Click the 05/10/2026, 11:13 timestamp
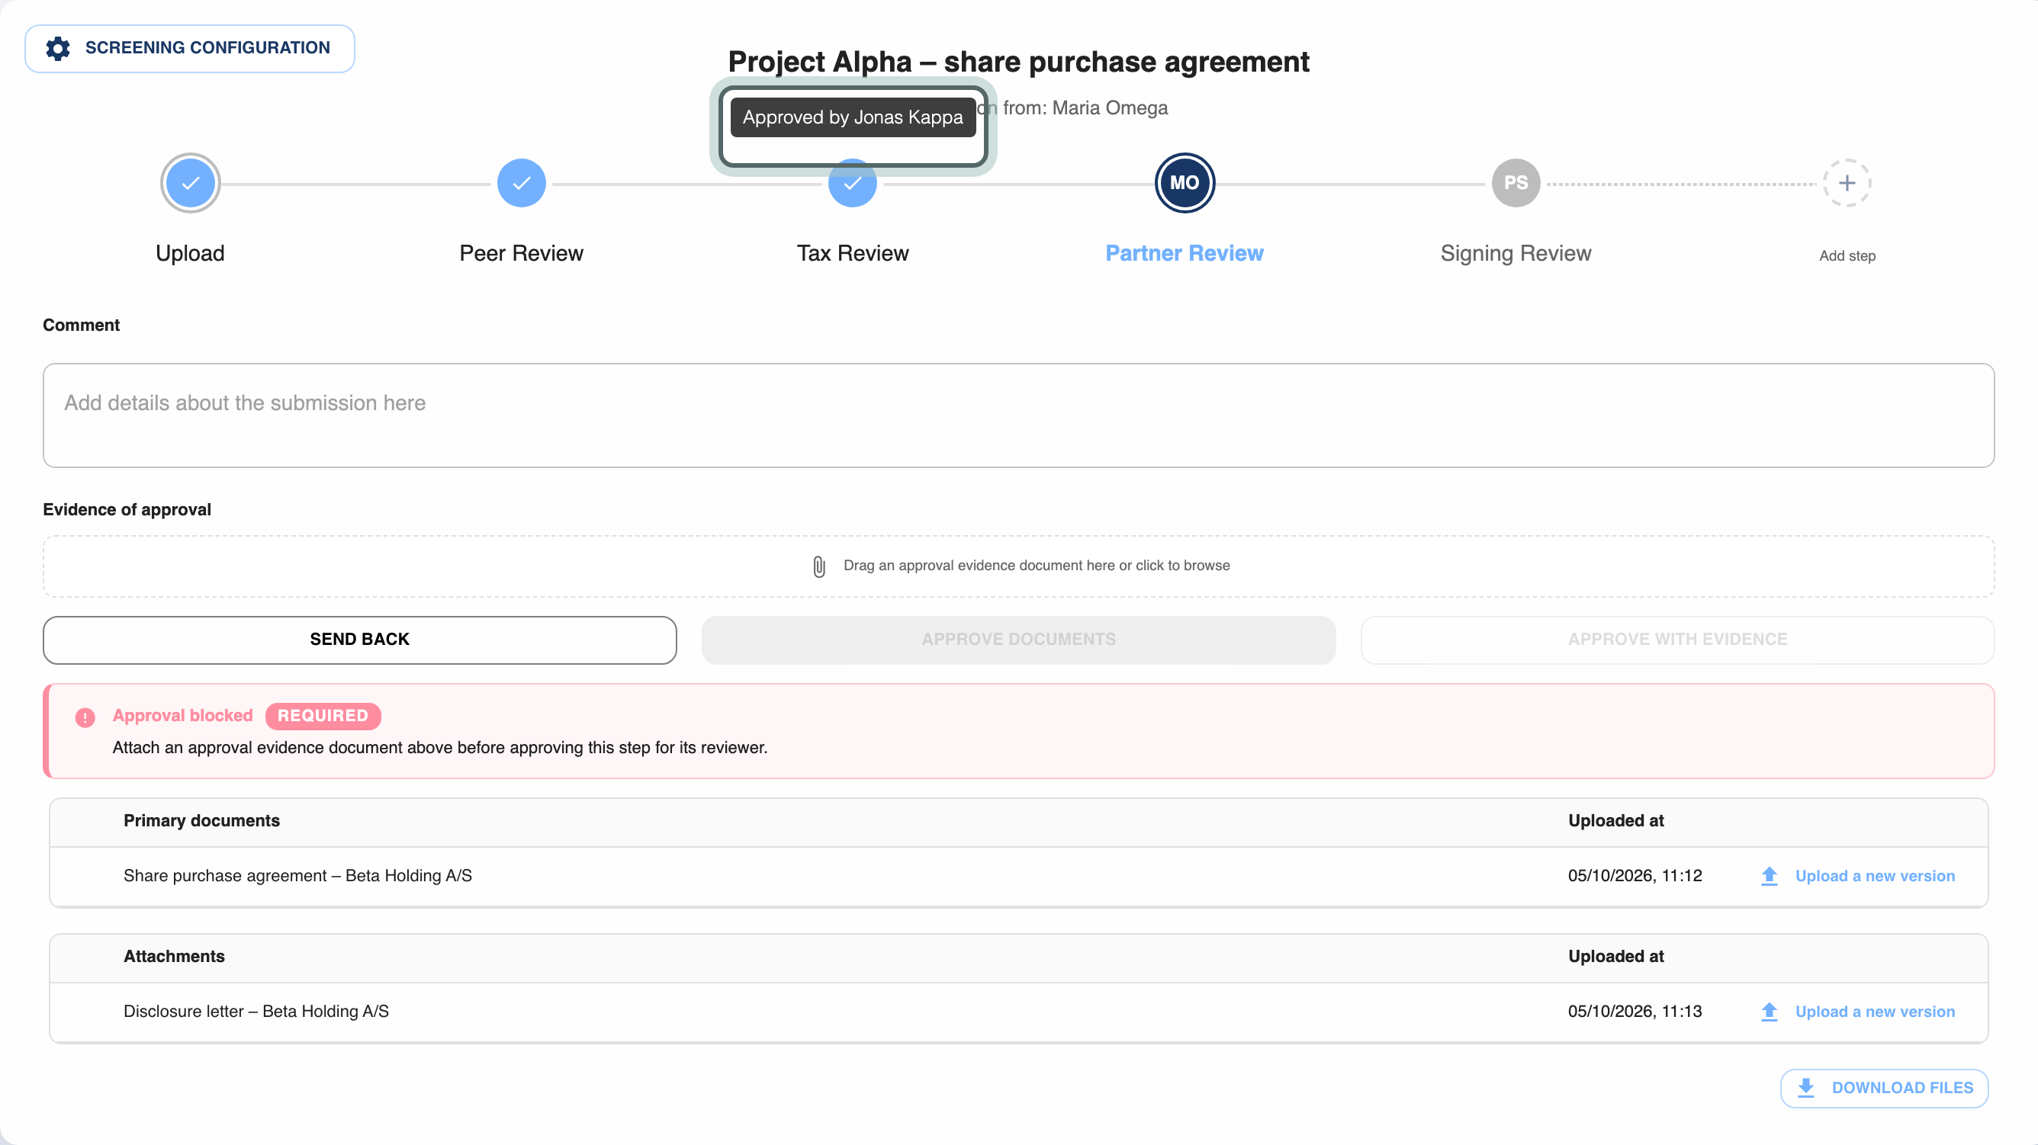This screenshot has height=1145, width=2038. click(x=1635, y=1012)
